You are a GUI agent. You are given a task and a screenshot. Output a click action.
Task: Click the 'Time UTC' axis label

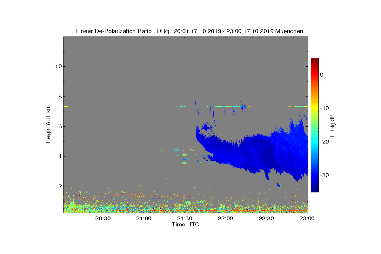coord(186,224)
